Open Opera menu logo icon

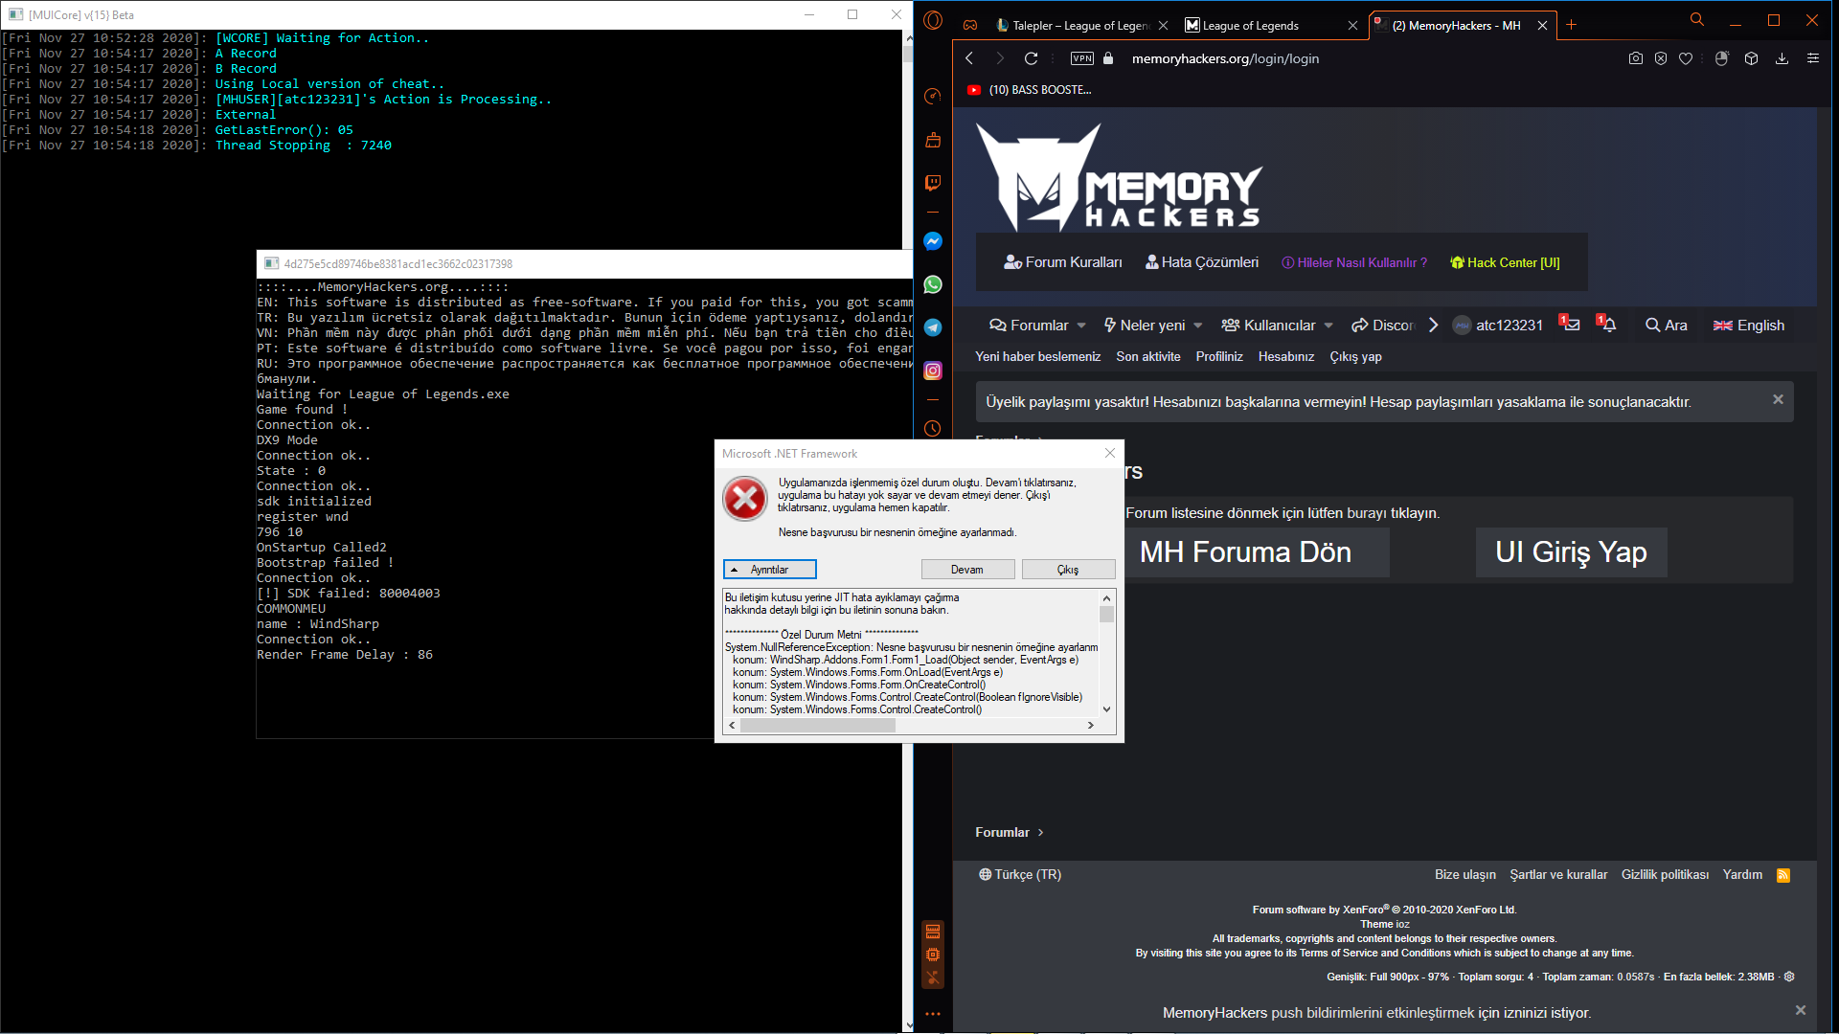coord(933,20)
